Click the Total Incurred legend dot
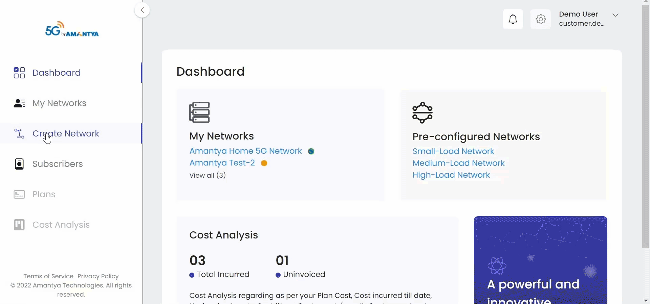The image size is (650, 304). click(x=192, y=275)
